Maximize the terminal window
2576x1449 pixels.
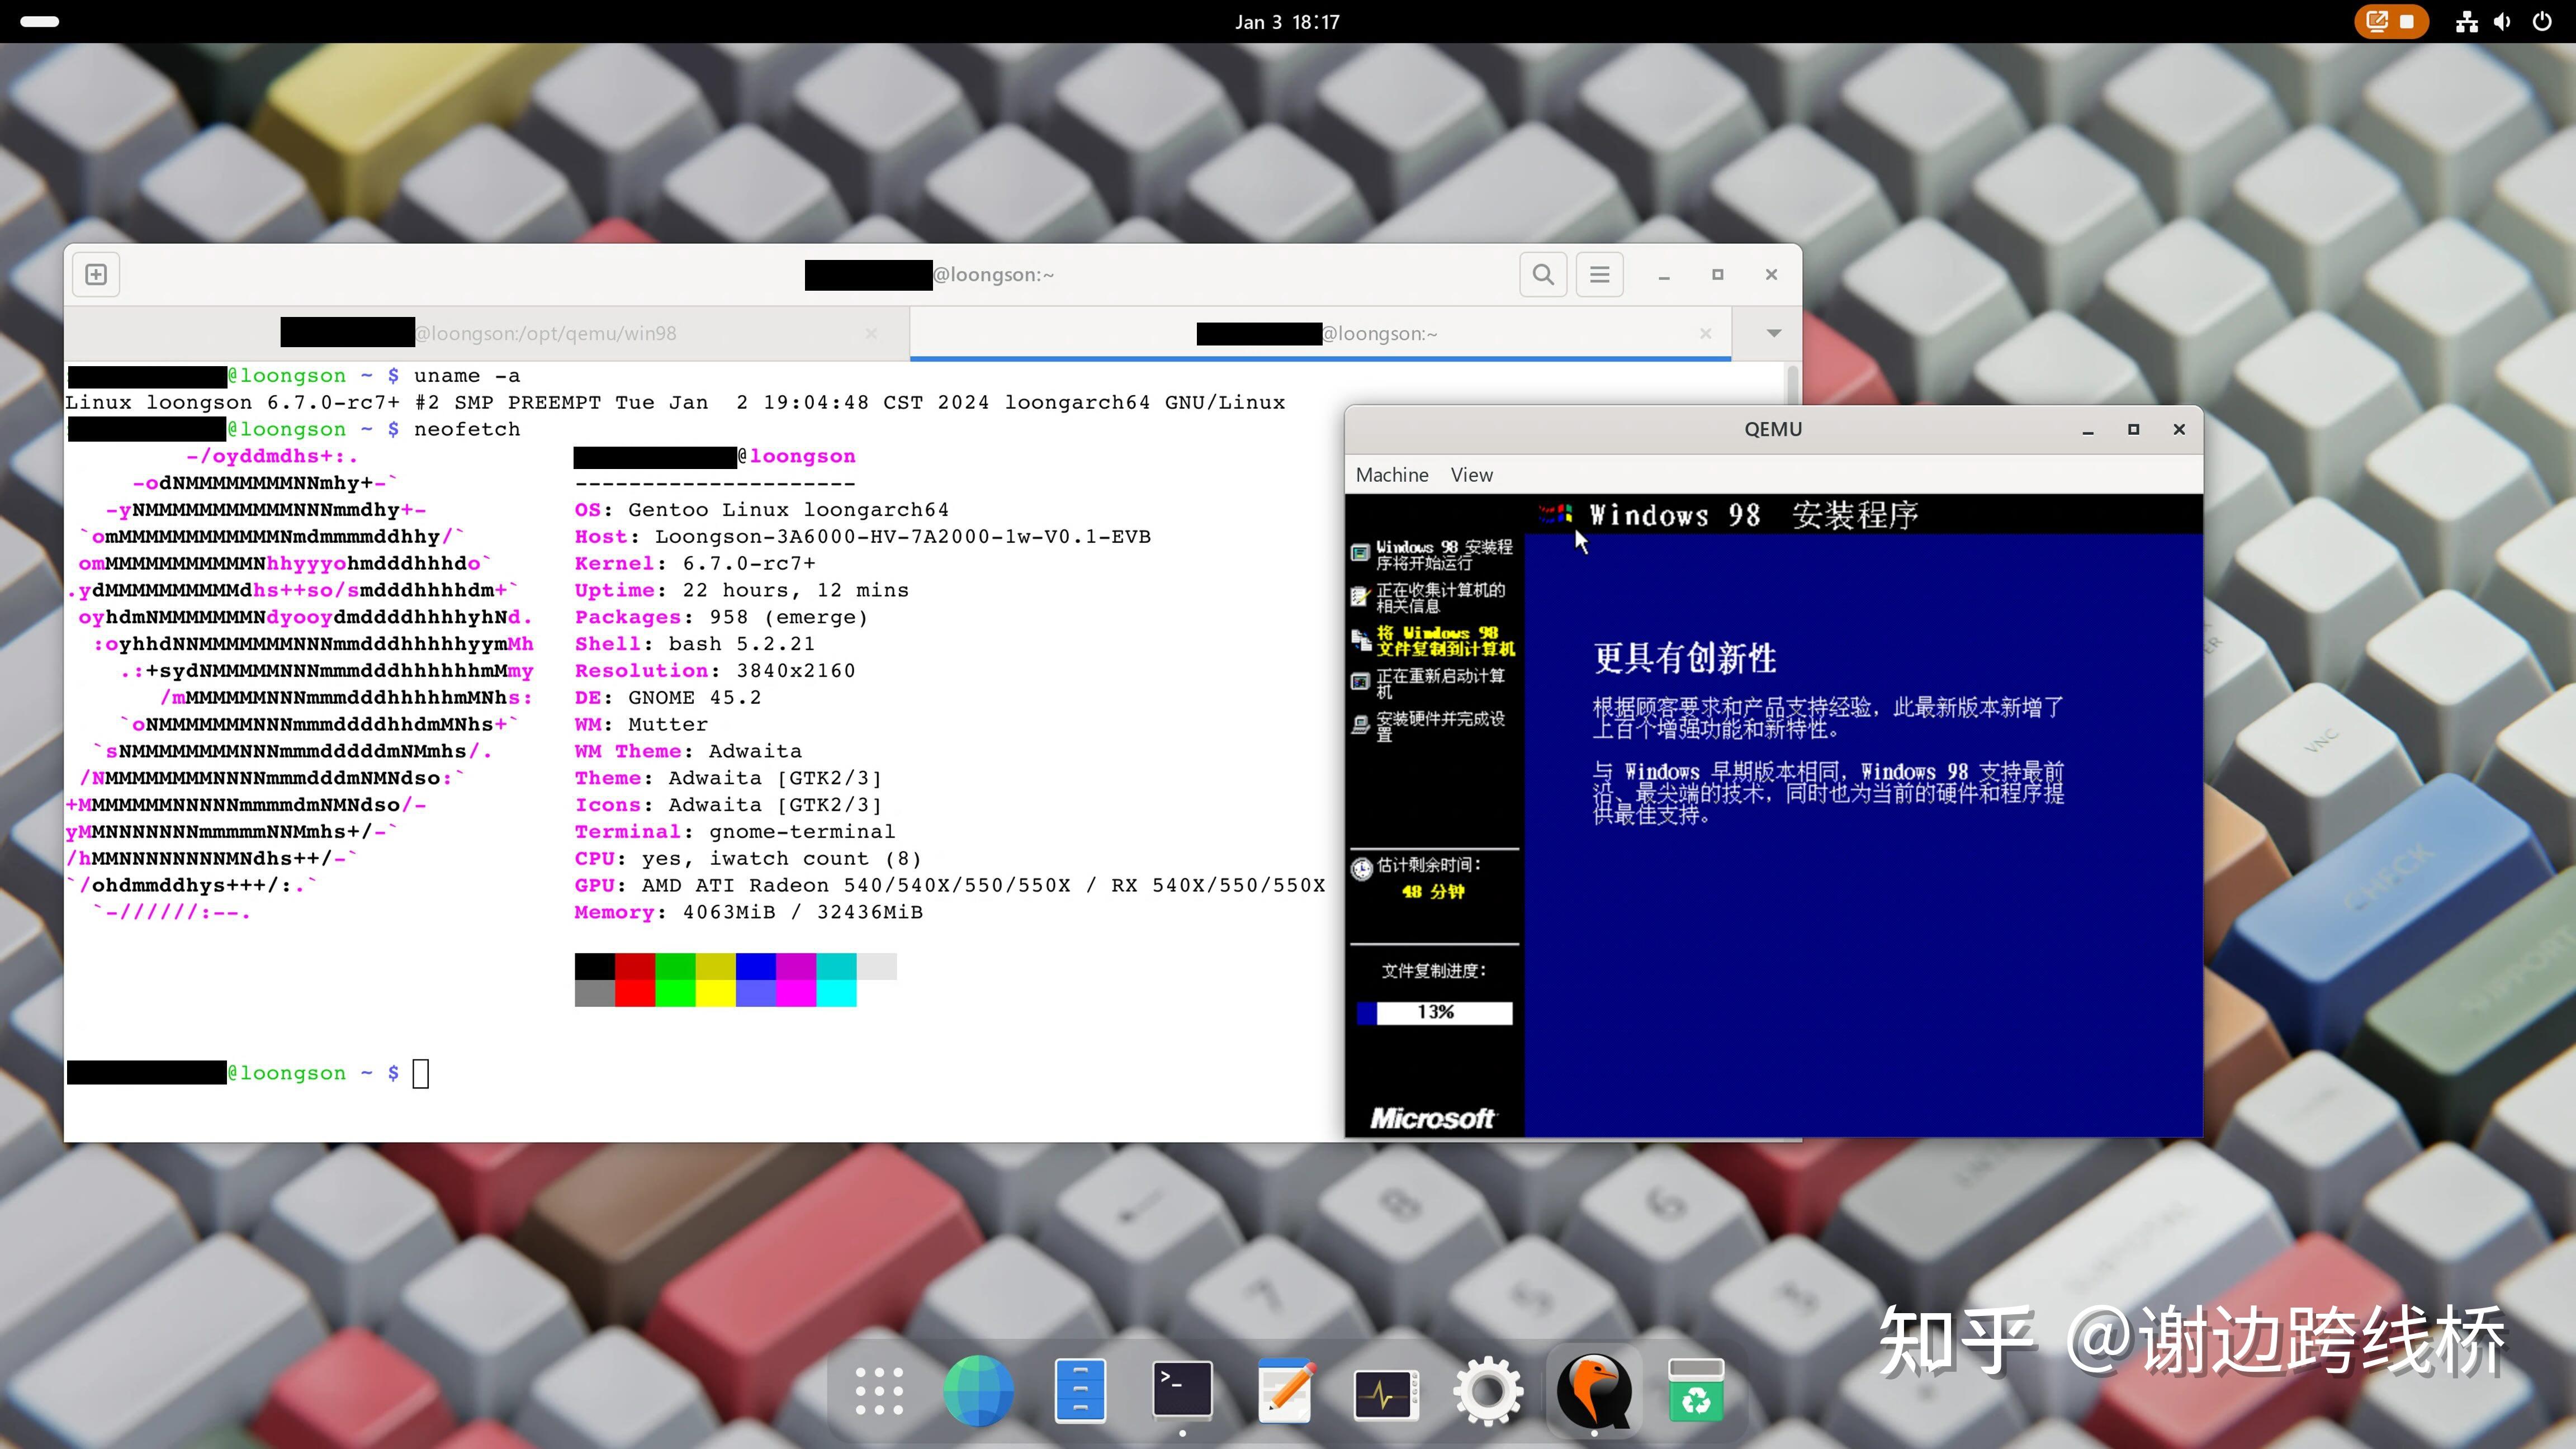coord(1718,275)
